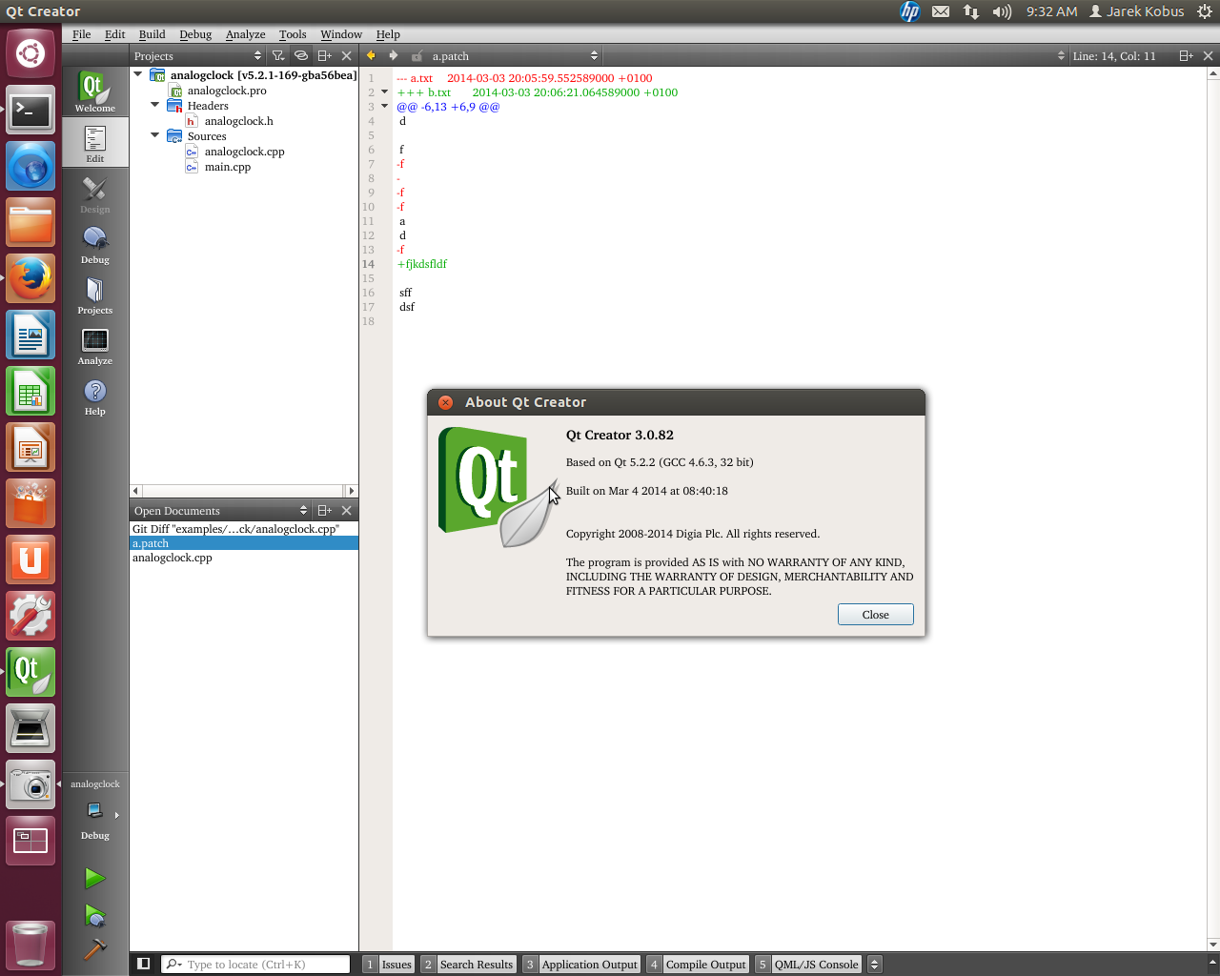
Task: Split the Open Documents pane
Action: point(325,510)
